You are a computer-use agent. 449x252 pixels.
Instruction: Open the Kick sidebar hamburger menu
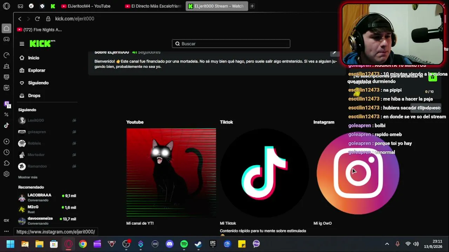point(22,44)
